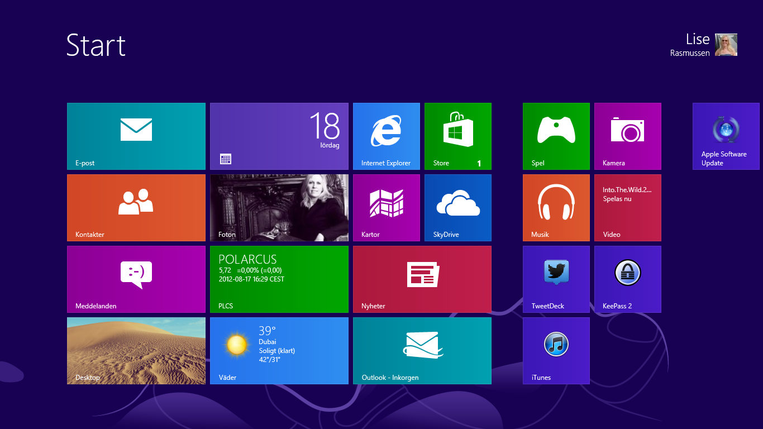The image size is (763, 429).
Task: Click the 2012-08-17 16:29 CEST timestamp
Action: 251,279
